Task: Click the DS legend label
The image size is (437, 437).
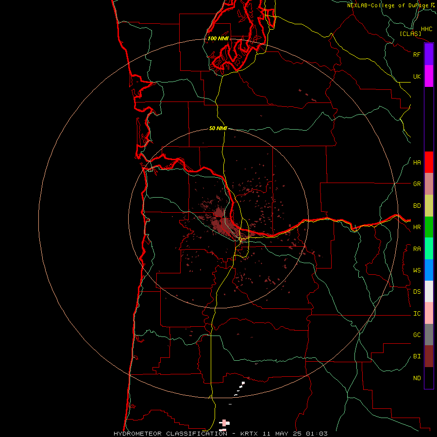Action: 417,292
